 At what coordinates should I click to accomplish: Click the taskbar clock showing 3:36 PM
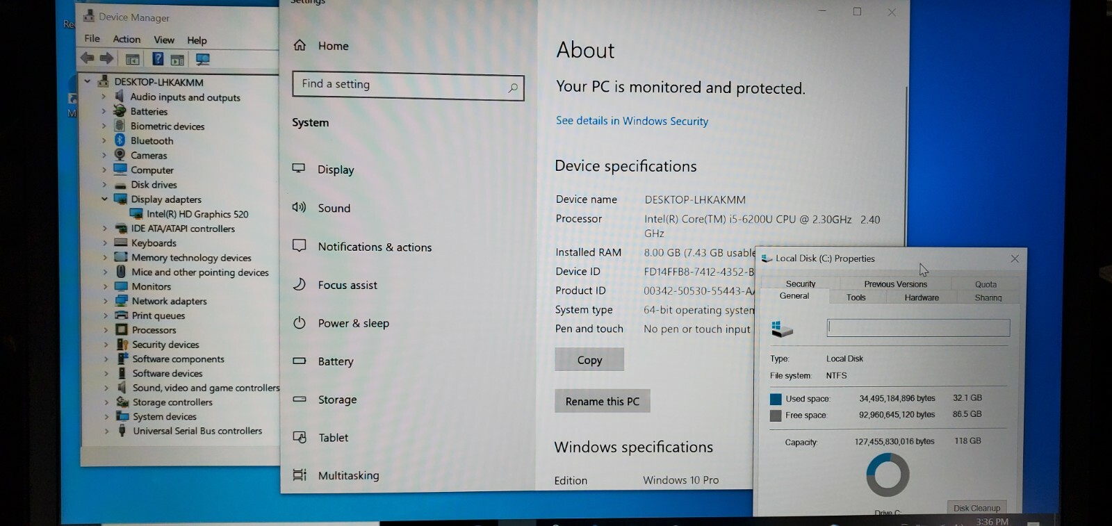coord(992,521)
